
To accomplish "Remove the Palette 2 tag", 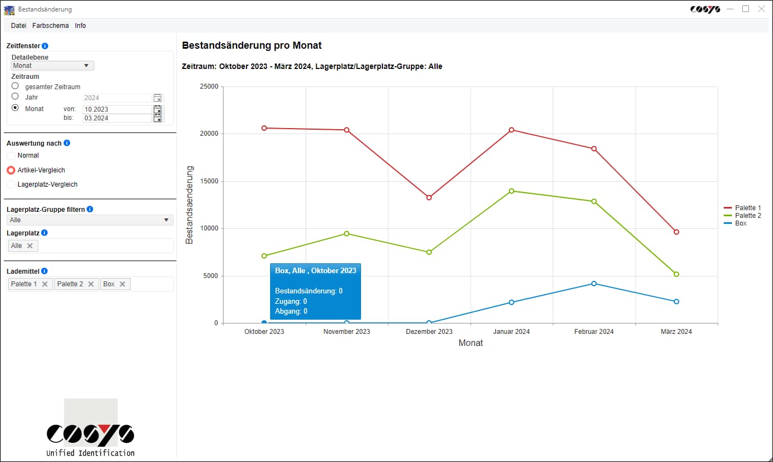I will click(x=91, y=284).
